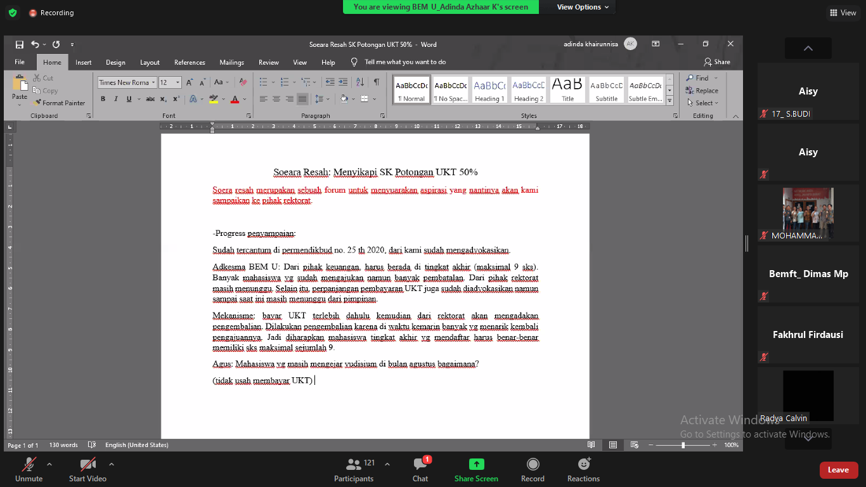The width and height of the screenshot is (866, 487).
Task: Click the Show/Hide paragraph marks icon
Action: pyautogui.click(x=377, y=82)
